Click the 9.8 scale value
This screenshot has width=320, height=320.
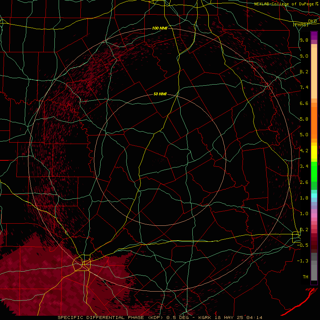304,40
